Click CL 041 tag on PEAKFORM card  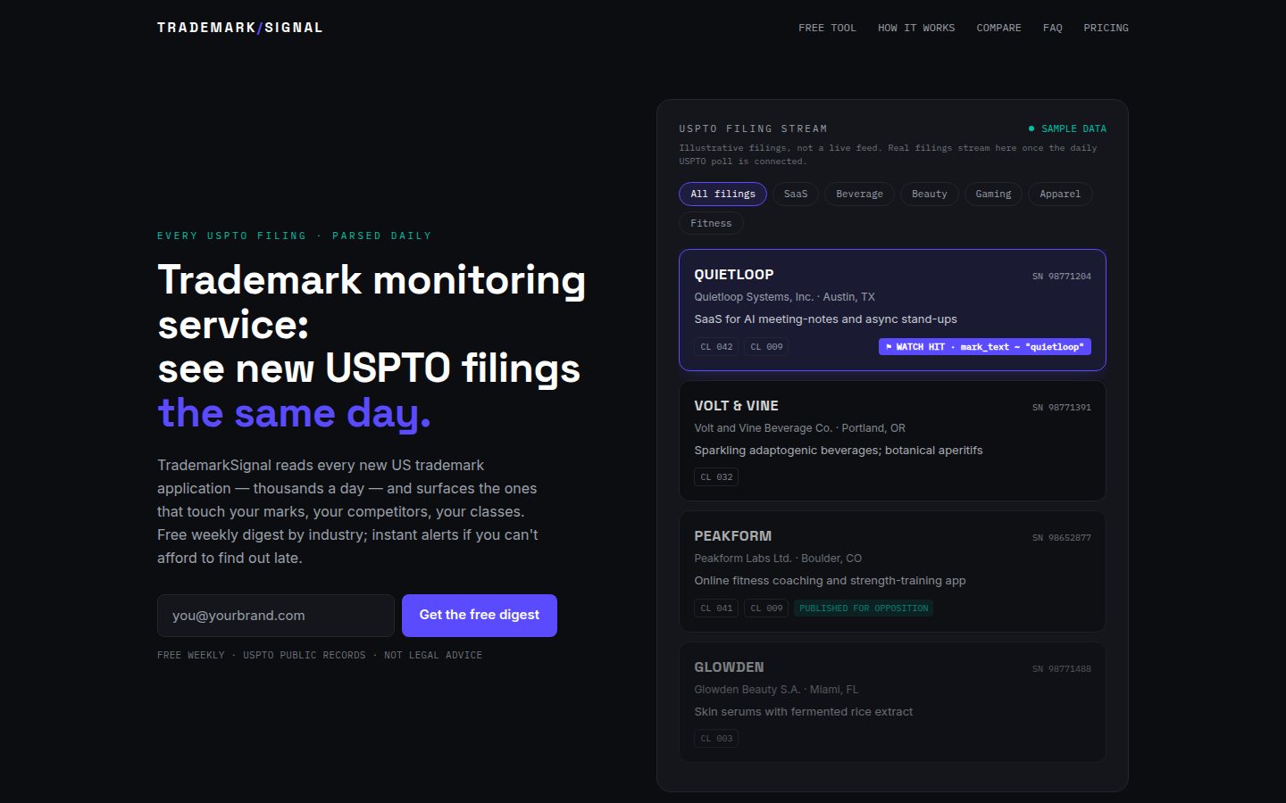(x=716, y=608)
